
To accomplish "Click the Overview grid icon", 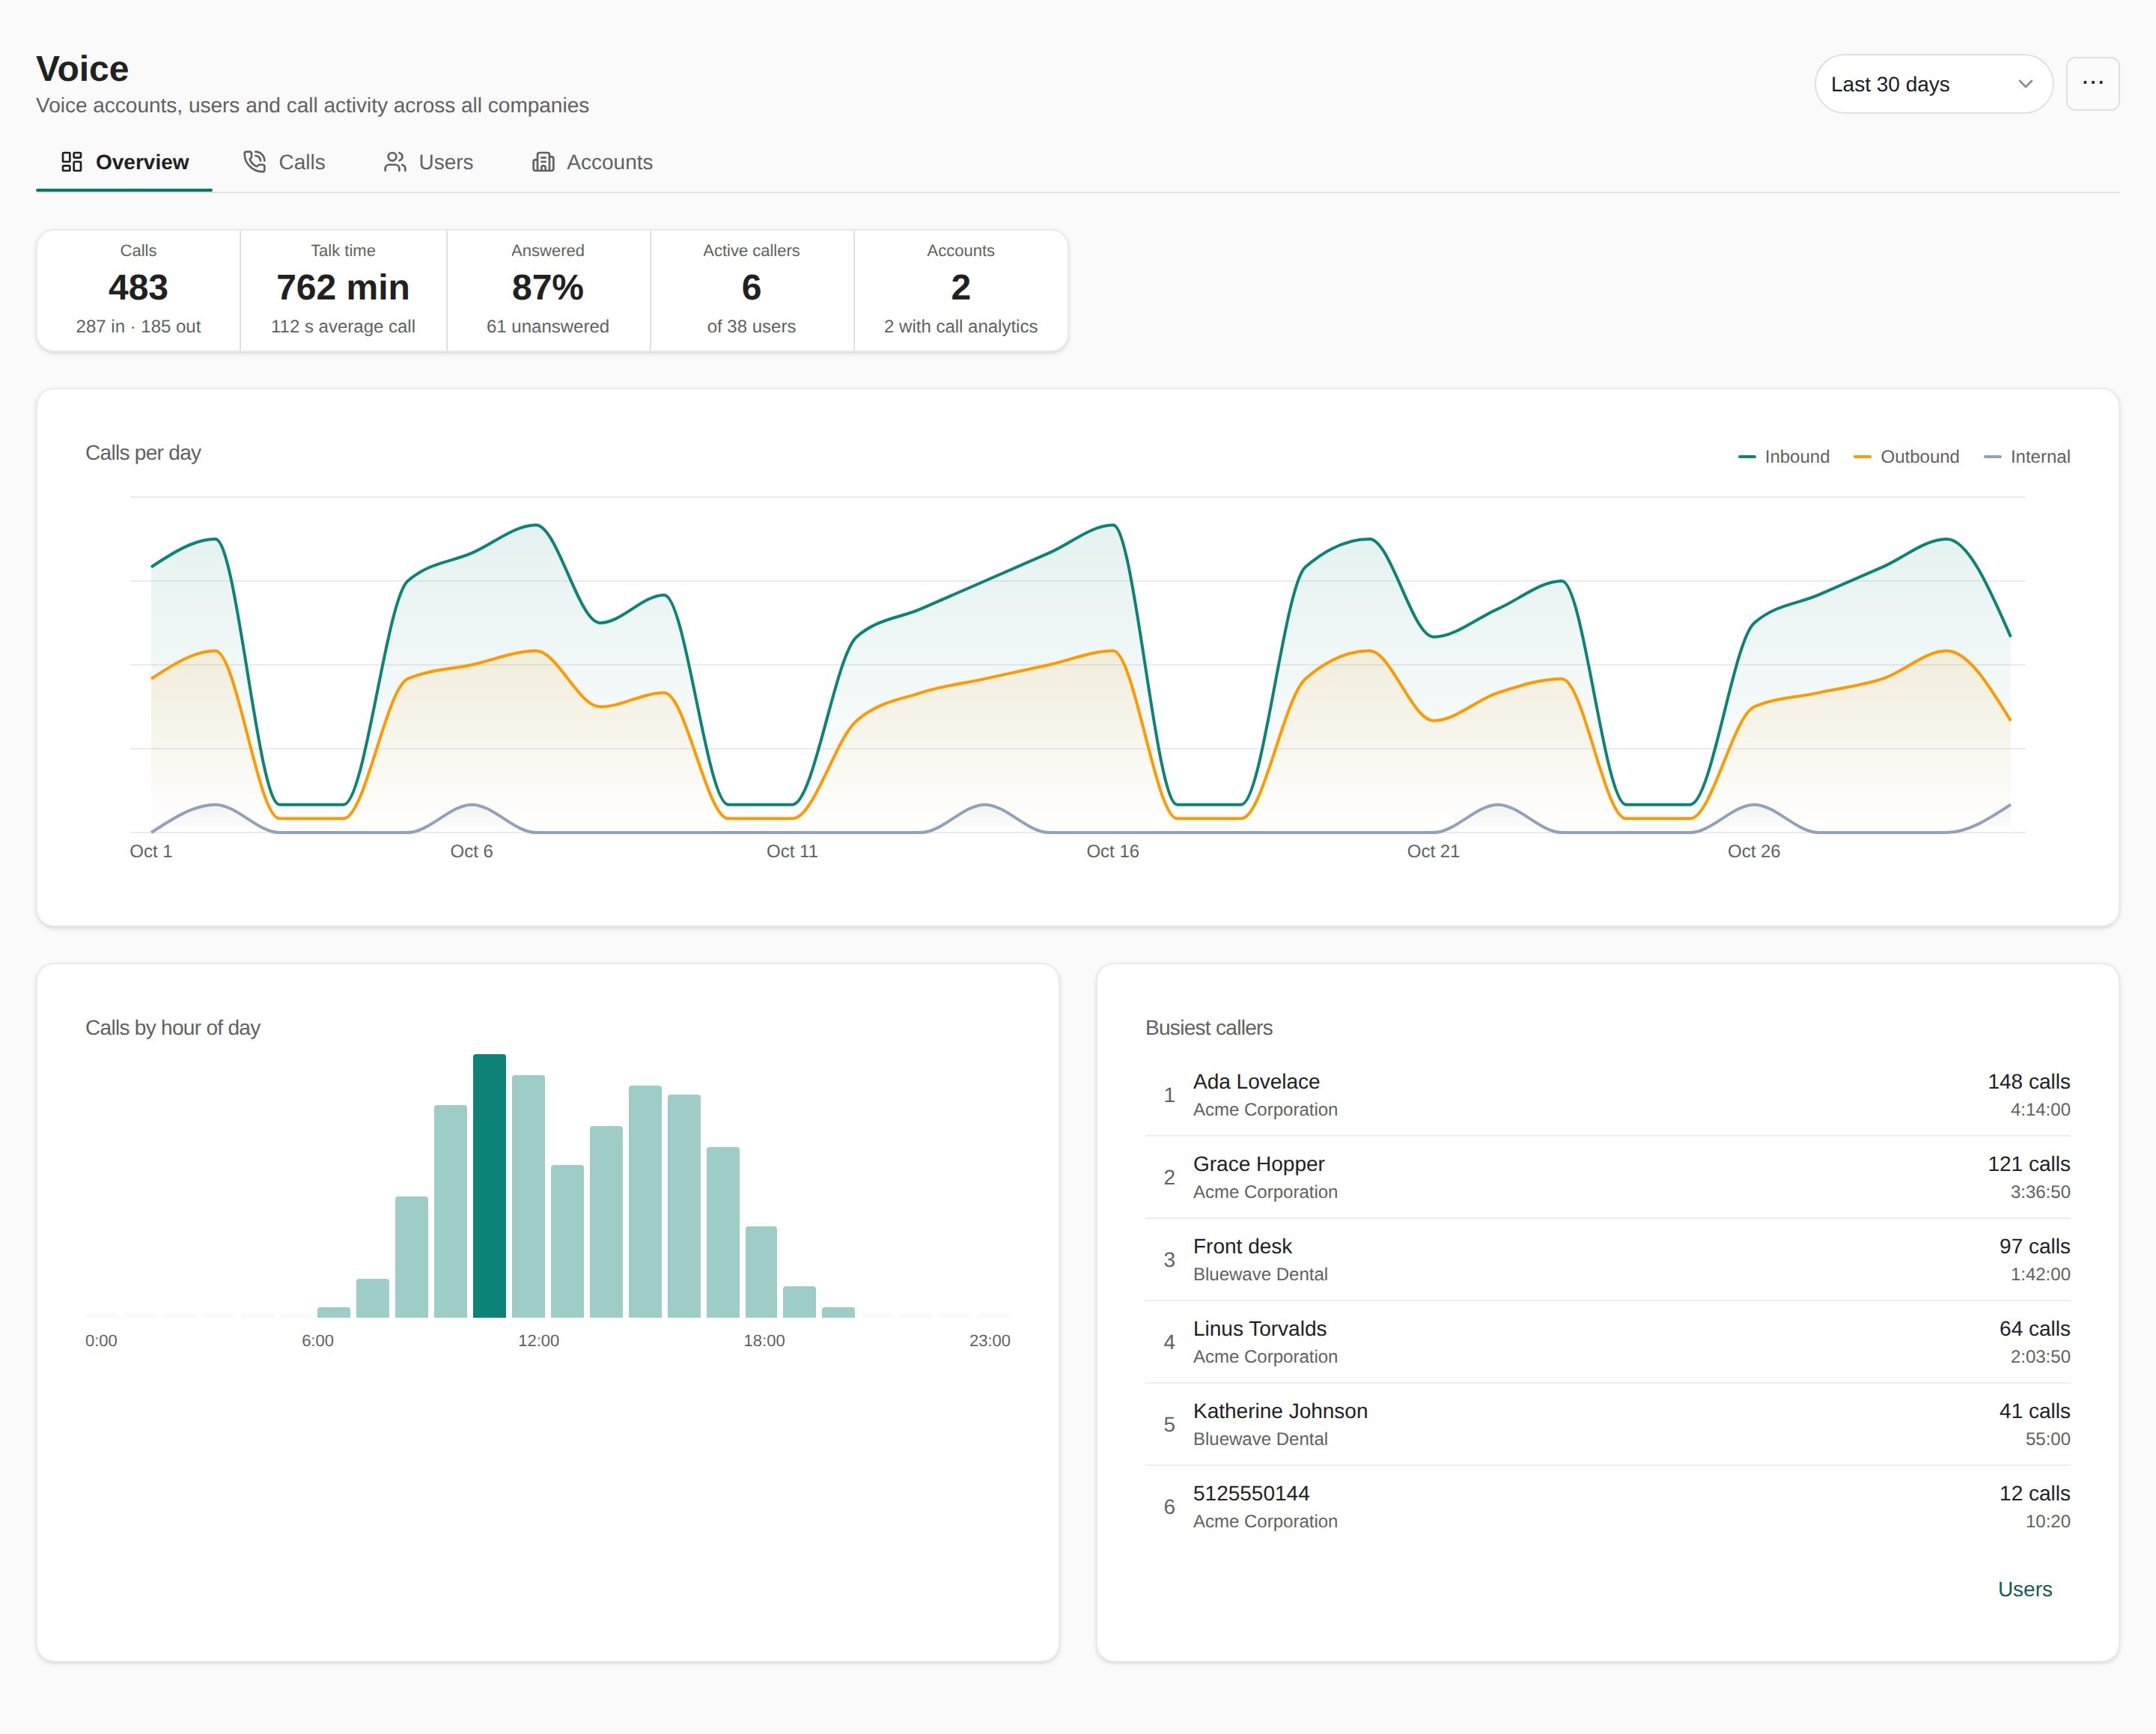I will 72,162.
